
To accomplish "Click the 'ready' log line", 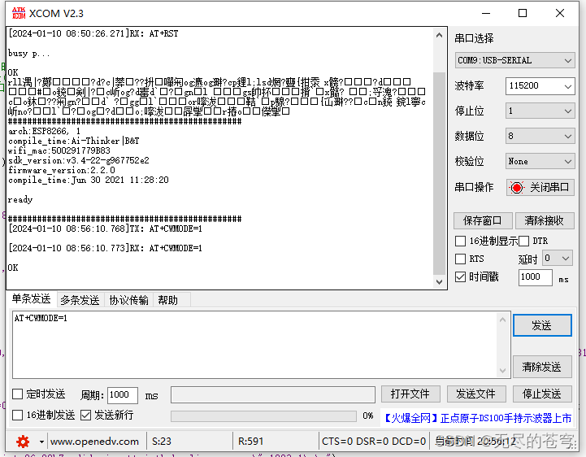I will pyautogui.click(x=20, y=200).
